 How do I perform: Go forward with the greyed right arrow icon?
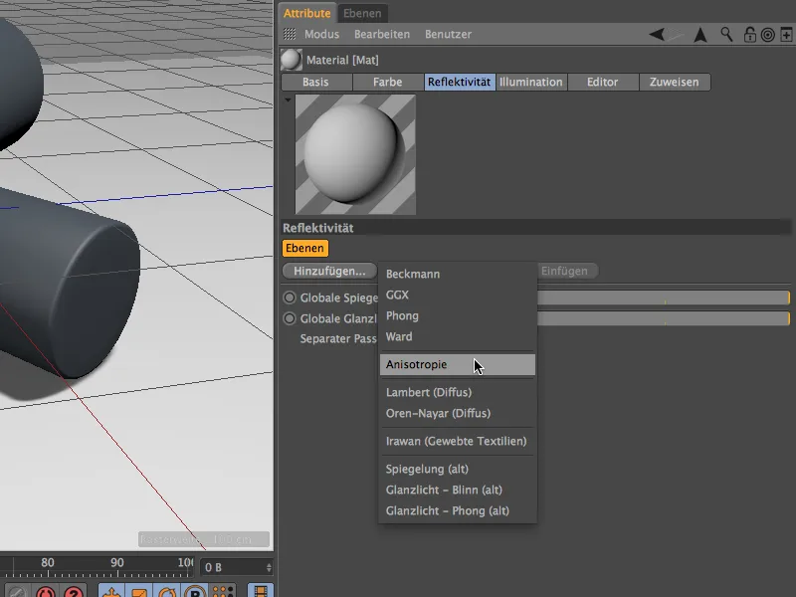(x=676, y=35)
